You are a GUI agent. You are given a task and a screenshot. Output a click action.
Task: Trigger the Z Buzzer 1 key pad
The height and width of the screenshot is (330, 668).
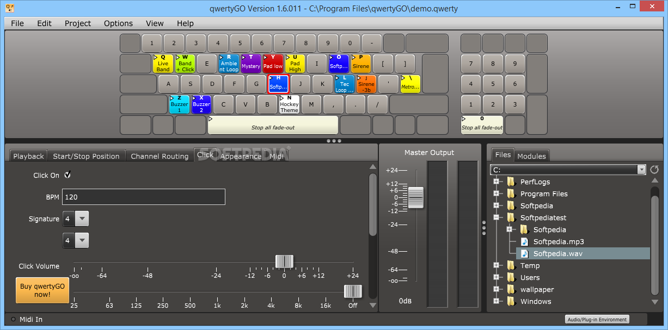pyautogui.click(x=179, y=104)
